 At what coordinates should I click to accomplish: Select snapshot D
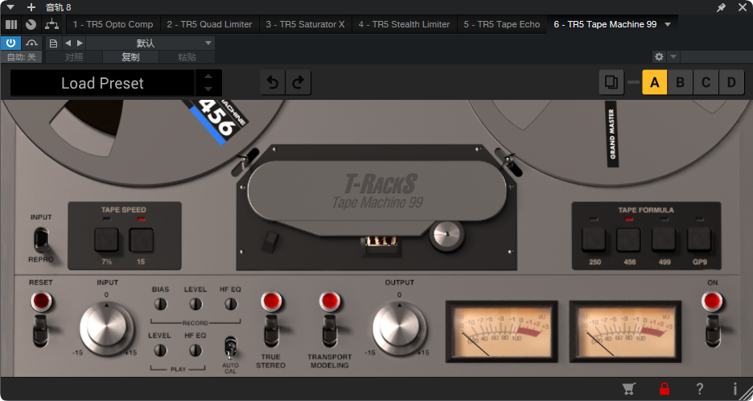[x=731, y=82]
